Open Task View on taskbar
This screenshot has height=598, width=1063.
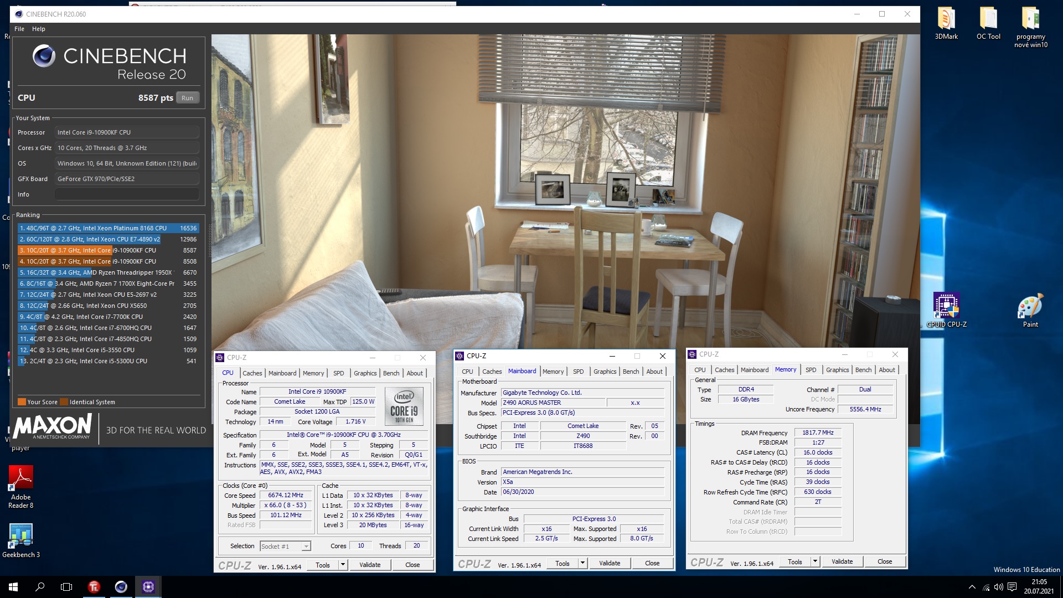66,587
